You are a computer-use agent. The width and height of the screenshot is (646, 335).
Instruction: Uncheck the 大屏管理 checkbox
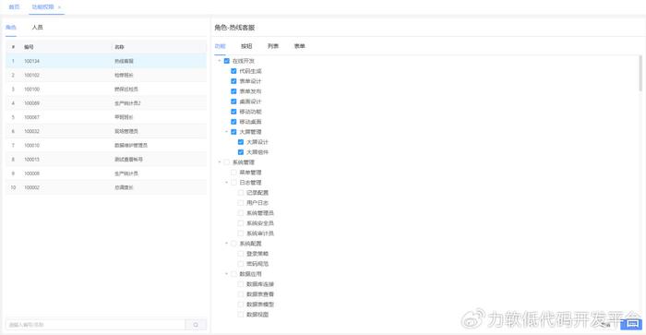point(233,132)
